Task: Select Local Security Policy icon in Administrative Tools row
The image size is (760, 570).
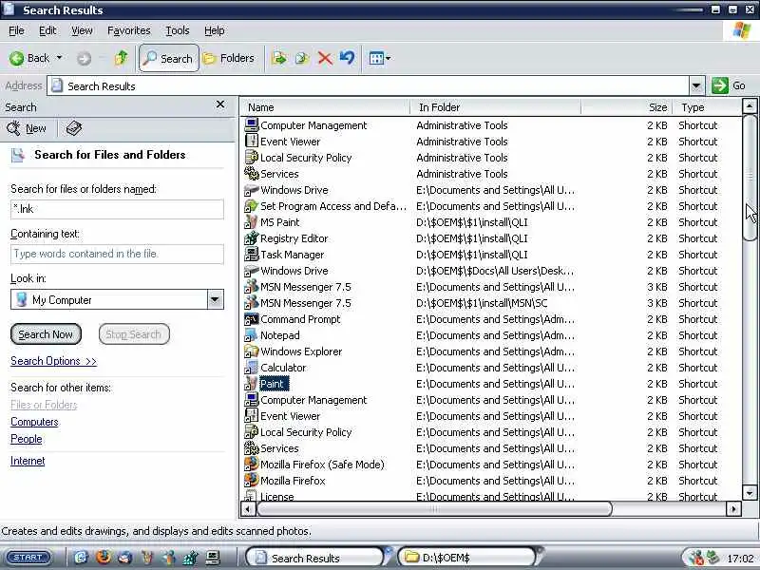Action: 251,158
